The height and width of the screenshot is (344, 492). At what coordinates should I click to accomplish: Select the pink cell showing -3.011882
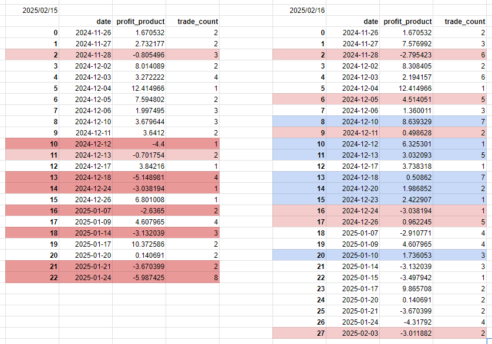406,333
